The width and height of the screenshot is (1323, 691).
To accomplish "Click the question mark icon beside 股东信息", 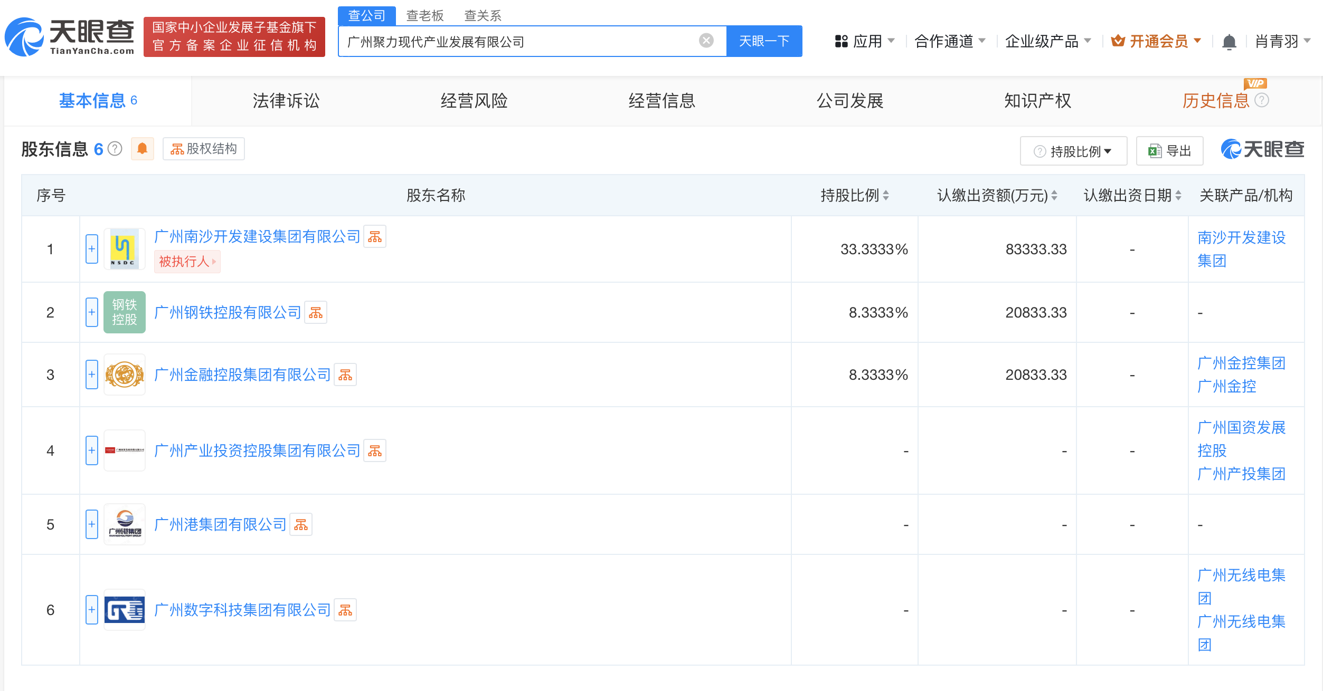I will click(114, 148).
